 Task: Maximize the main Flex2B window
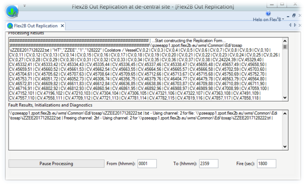(282, 4)
